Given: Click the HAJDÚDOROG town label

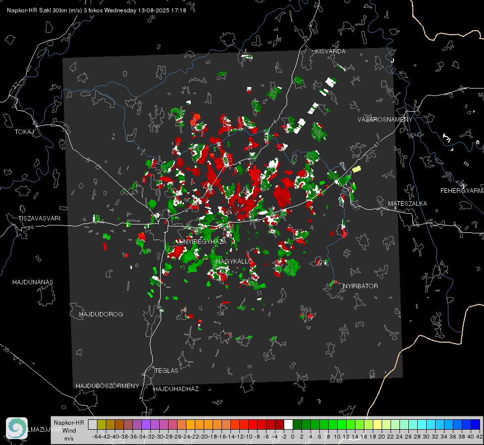Looking at the screenshot, I should tap(101, 314).
